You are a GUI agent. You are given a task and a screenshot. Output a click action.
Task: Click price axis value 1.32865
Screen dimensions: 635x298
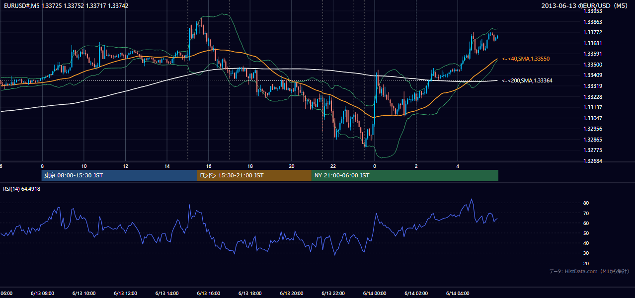pyautogui.click(x=593, y=140)
